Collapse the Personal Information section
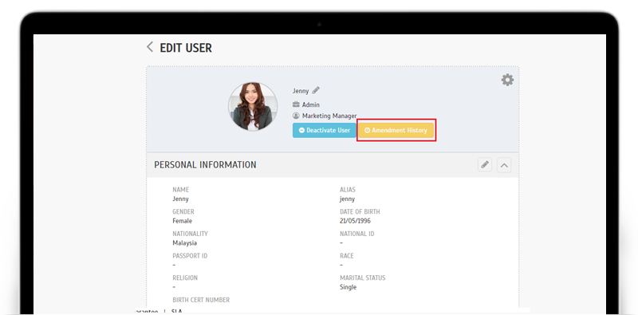Image resolution: width=638 pixels, height=315 pixels. pyautogui.click(x=504, y=165)
